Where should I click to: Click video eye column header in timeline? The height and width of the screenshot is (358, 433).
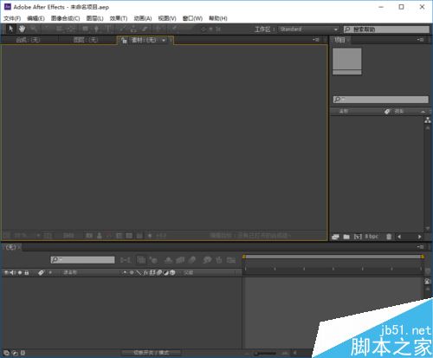tap(6, 272)
